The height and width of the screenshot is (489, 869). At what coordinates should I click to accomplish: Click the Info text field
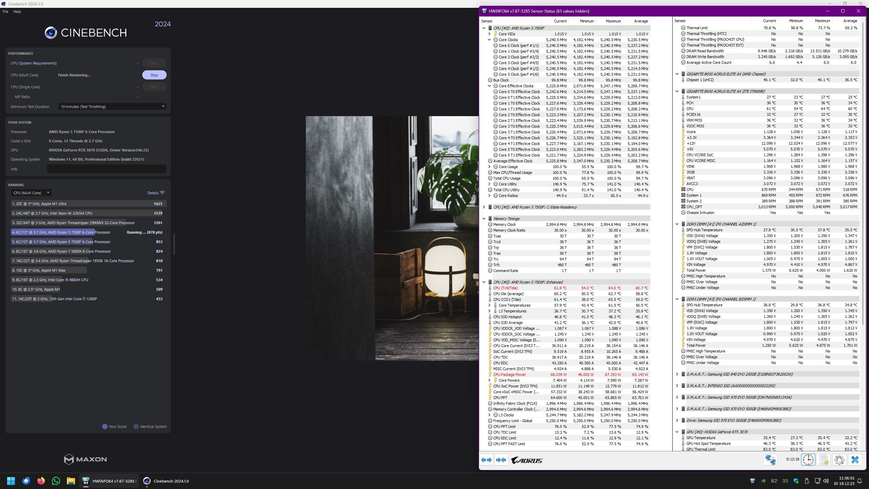tap(107, 169)
